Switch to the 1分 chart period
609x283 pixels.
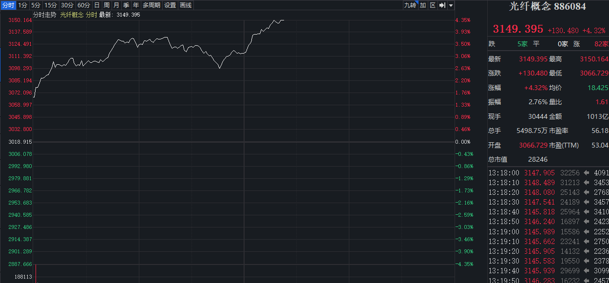coord(23,5)
